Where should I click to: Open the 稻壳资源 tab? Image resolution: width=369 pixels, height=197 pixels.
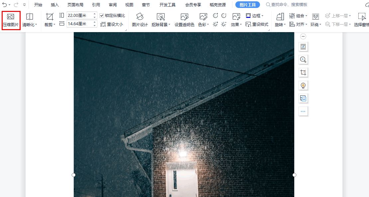click(x=218, y=5)
